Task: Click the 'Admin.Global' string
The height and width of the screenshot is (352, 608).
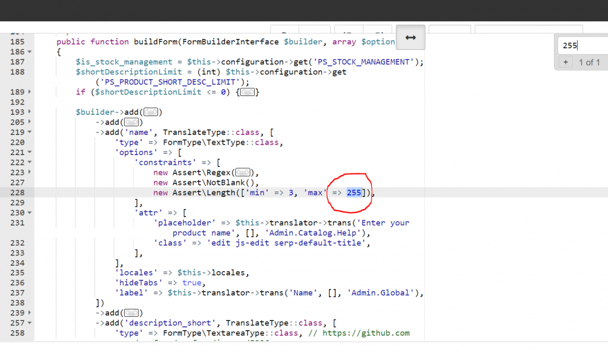Action: (x=381, y=292)
